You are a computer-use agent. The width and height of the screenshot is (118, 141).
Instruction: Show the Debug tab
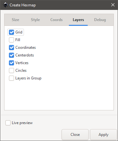click(x=100, y=20)
